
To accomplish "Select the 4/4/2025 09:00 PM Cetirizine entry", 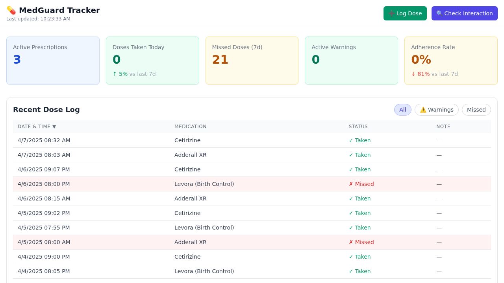I will click(x=252, y=257).
